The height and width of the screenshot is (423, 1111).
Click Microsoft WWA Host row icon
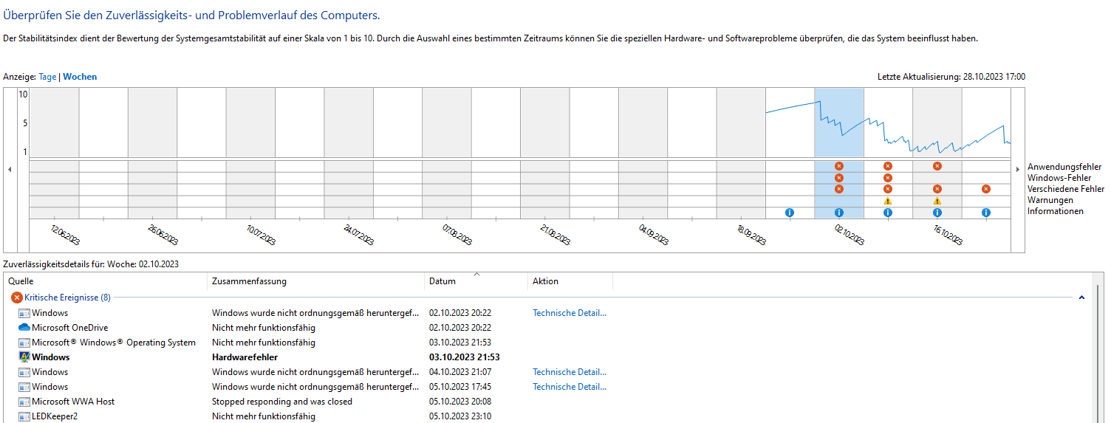pos(24,402)
